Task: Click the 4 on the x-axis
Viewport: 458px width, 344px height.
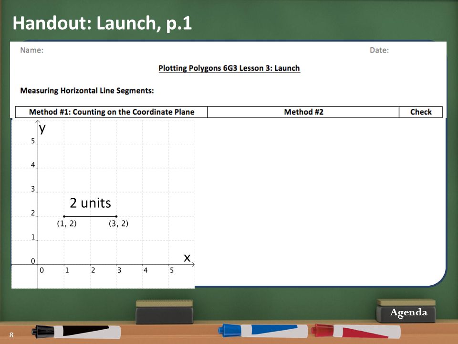Action: click(146, 270)
